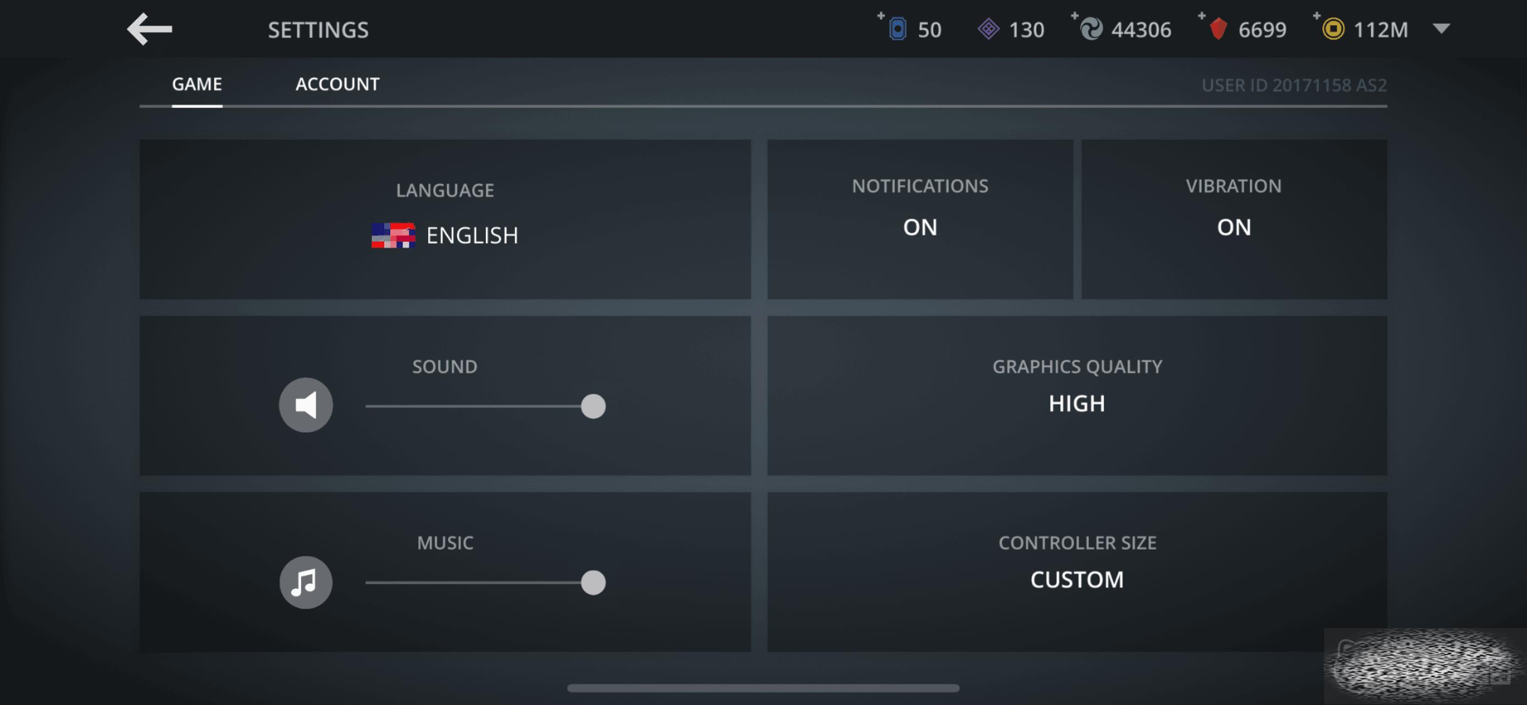
Task: Switch to the ACCOUNT tab
Action: pos(338,84)
